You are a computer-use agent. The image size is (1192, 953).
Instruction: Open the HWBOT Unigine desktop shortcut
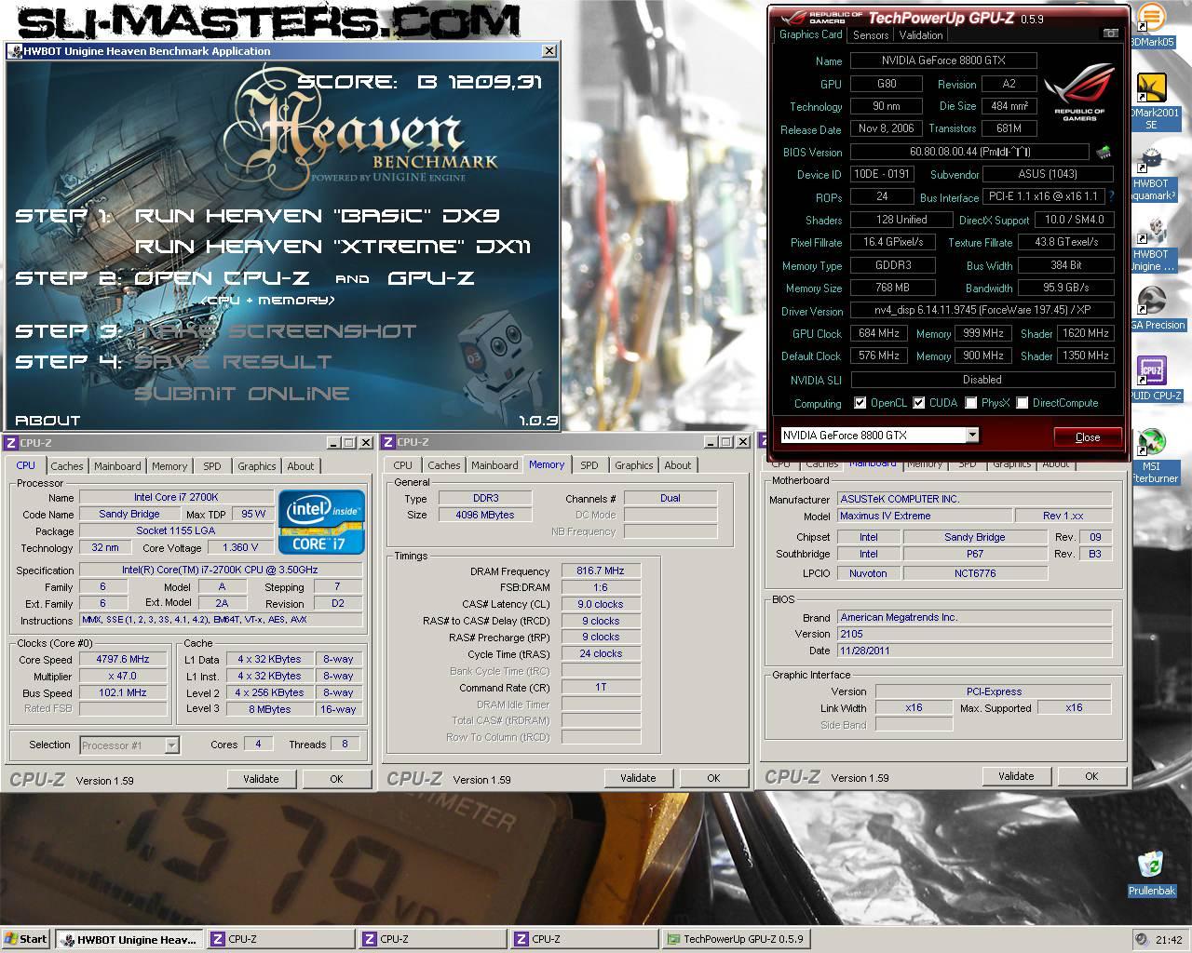click(x=1153, y=246)
